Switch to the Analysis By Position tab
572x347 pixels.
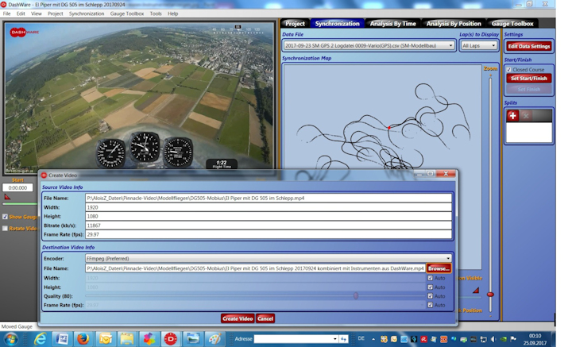click(454, 23)
